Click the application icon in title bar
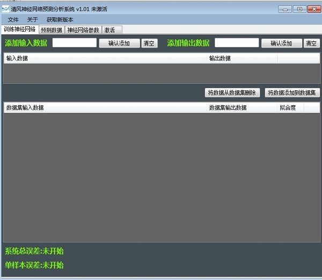The height and width of the screenshot is (280, 322). 5,9
